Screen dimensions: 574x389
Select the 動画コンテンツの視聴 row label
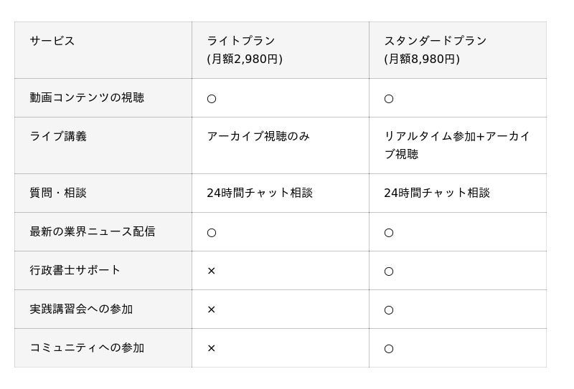(x=87, y=97)
